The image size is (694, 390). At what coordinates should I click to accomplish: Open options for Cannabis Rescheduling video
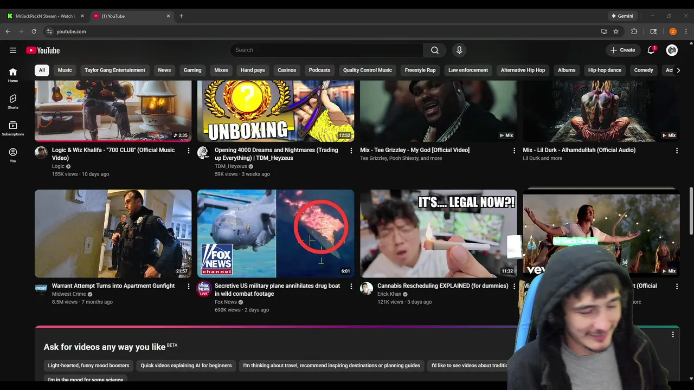pyautogui.click(x=514, y=286)
